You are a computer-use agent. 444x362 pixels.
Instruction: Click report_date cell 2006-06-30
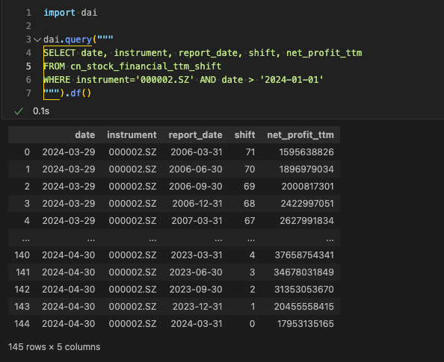click(x=196, y=169)
